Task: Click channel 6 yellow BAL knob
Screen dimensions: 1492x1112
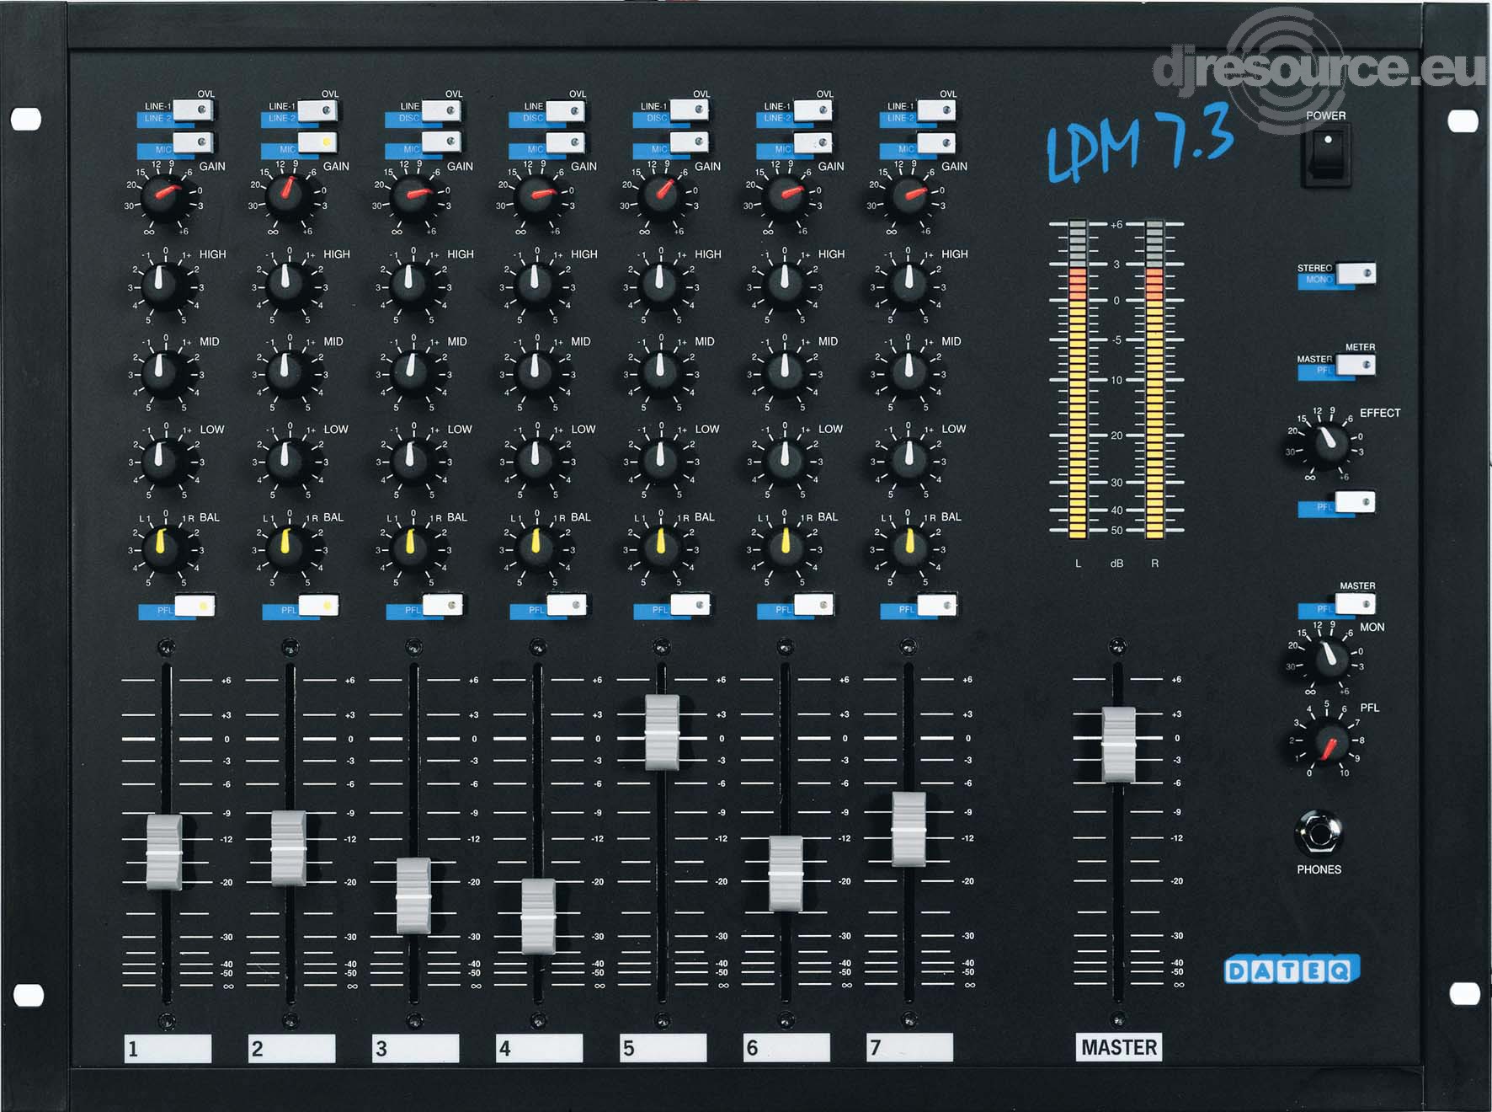Action: tap(784, 548)
